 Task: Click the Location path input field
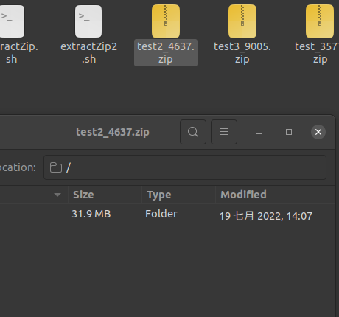185,167
